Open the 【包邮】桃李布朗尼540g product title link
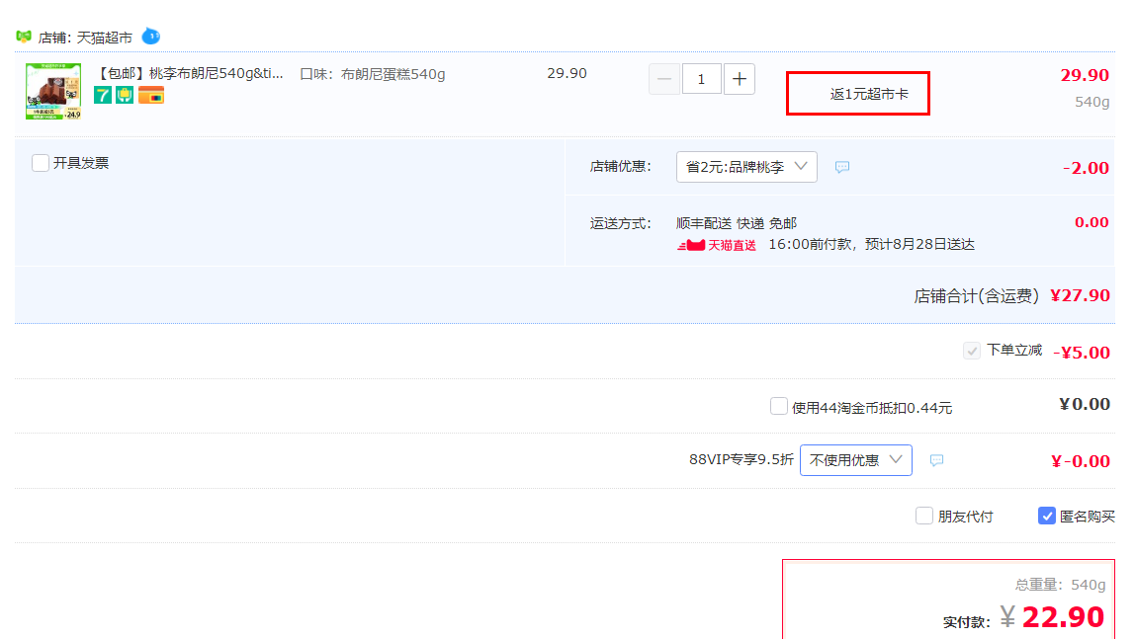This screenshot has width=1135, height=639. tap(190, 73)
